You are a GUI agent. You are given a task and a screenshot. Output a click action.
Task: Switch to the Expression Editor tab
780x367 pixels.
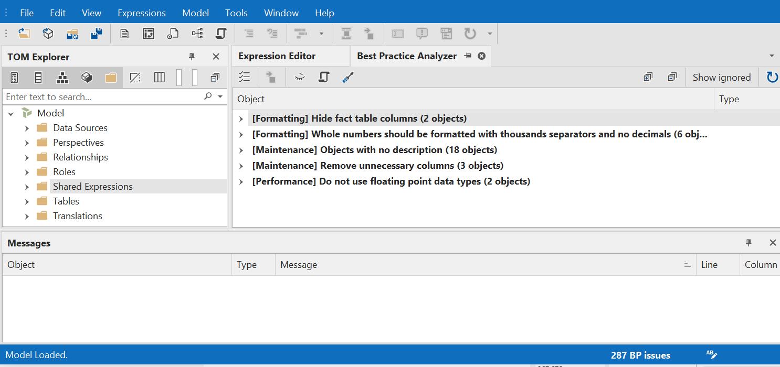coord(277,56)
